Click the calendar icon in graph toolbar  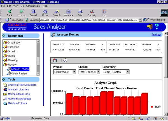click(55, 60)
